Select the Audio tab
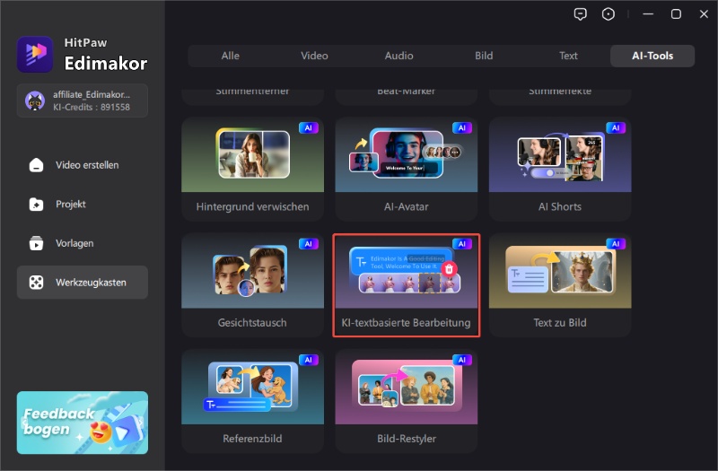Screen dimensions: 718x471 tap(399, 56)
